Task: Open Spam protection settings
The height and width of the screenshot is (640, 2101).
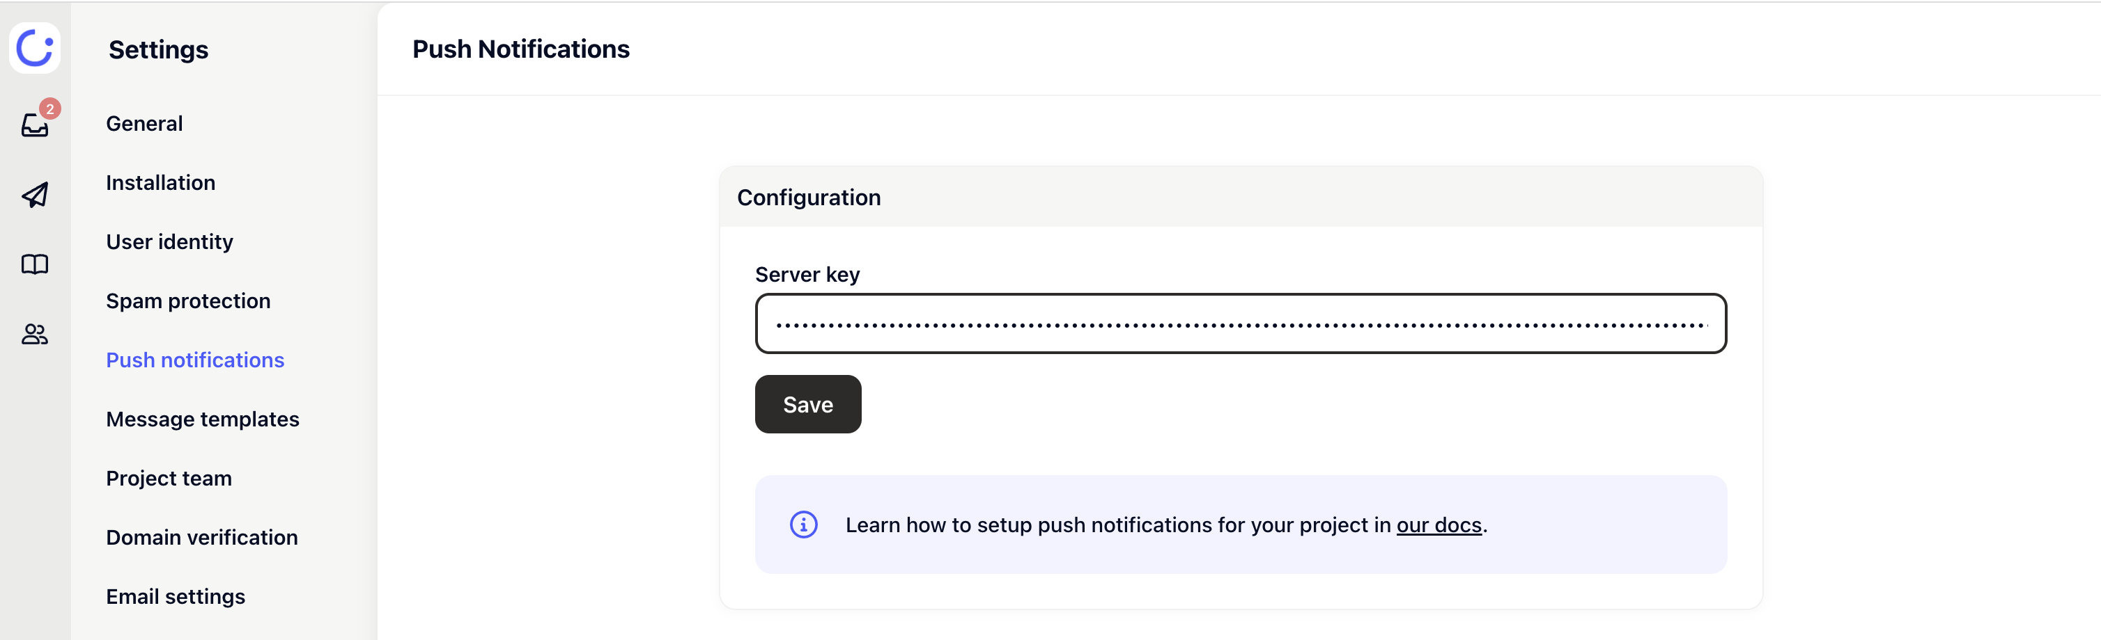Action: click(188, 301)
